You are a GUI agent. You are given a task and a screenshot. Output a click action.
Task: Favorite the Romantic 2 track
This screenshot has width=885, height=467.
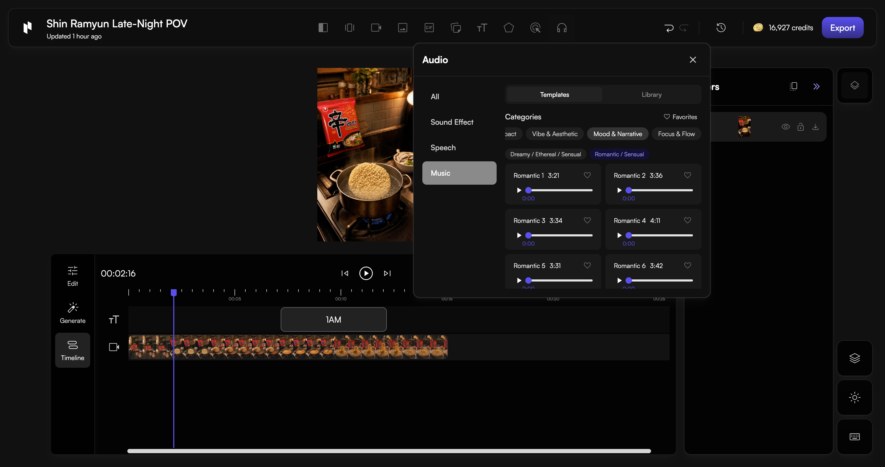[x=687, y=175]
